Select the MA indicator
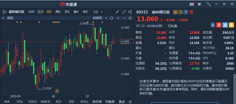236x104 pixels. coord(7,102)
